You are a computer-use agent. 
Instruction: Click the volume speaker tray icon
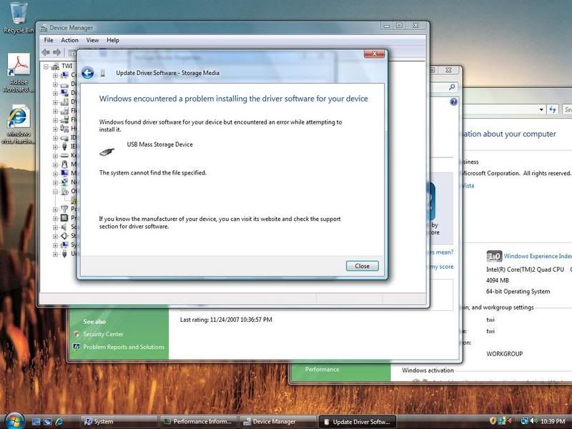pos(533,421)
